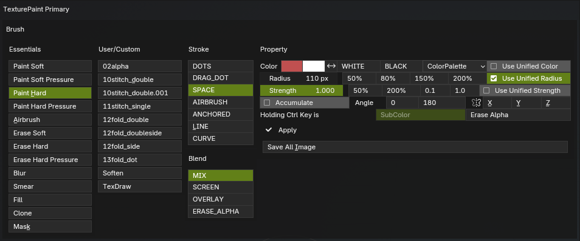
Task: Choose the 12fold_side custom brush
Action: [140, 146]
